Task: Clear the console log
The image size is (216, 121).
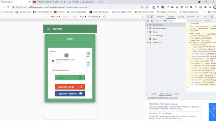Action: coord(152,21)
